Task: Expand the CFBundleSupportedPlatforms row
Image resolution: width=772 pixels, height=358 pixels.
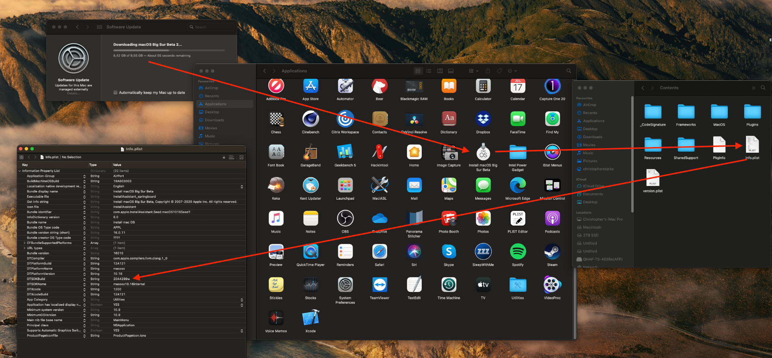Action: (25, 243)
